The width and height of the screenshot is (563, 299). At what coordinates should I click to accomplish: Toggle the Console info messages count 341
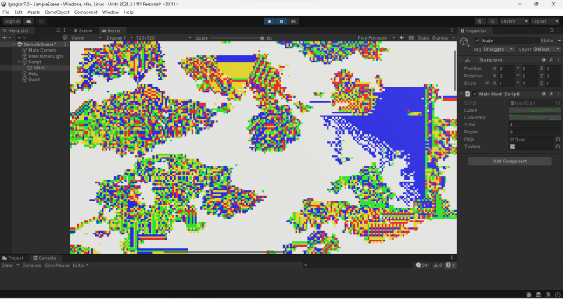coord(423,265)
